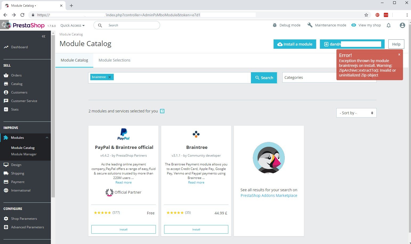Click the Advanced Parameters gear icon
Image resolution: width=411 pixels, height=244 pixels.
(x=6, y=227)
